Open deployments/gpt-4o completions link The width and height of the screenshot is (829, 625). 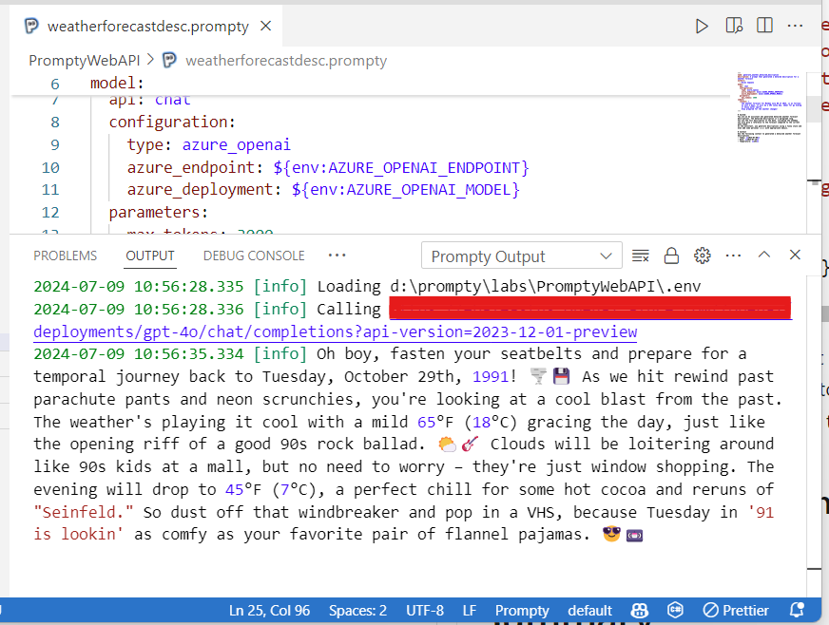coord(336,331)
